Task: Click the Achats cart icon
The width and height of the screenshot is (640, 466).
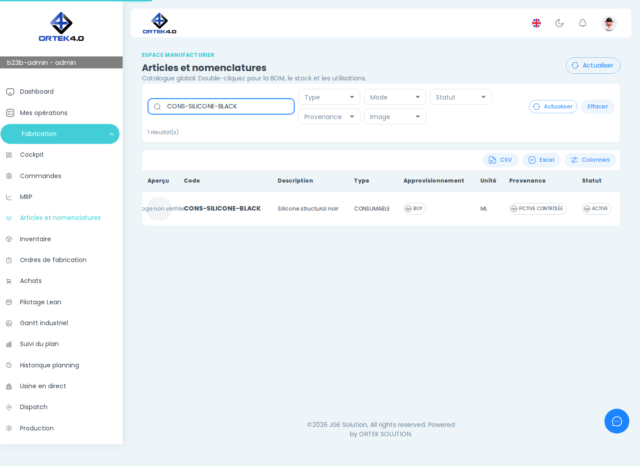Action: pos(9,281)
